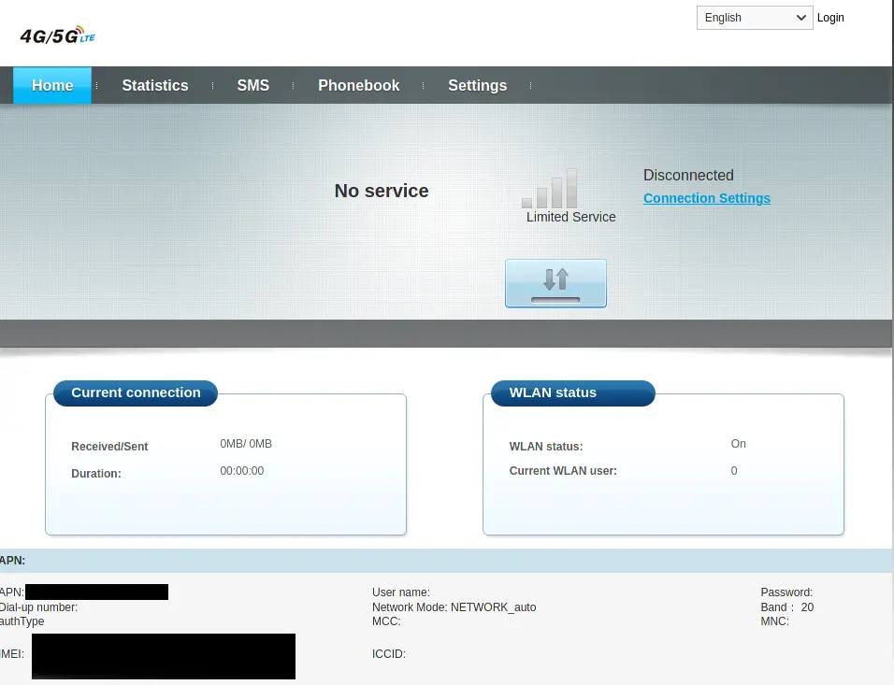
Task: Switch to the Statistics tab
Action: click(154, 85)
